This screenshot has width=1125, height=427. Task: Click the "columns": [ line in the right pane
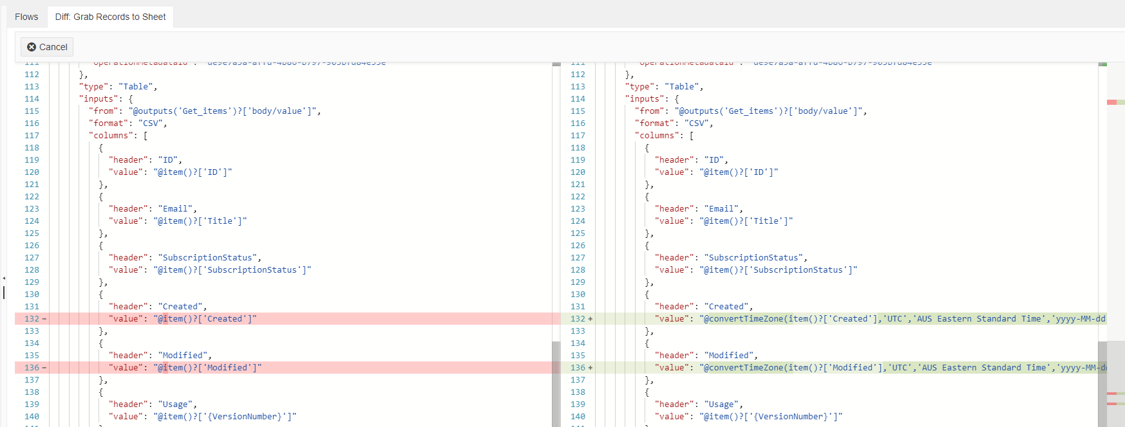(665, 136)
